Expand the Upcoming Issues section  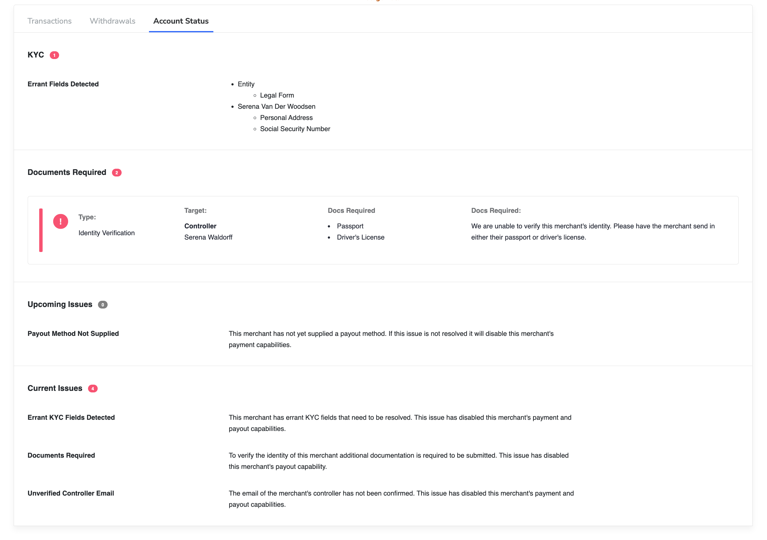pyautogui.click(x=60, y=304)
